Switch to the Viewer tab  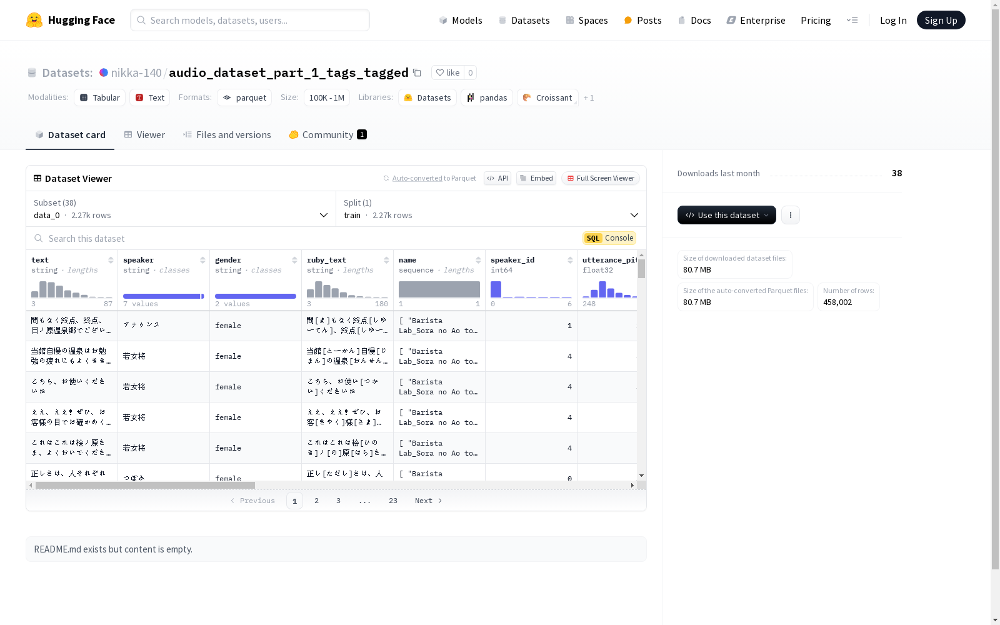pyautogui.click(x=144, y=134)
